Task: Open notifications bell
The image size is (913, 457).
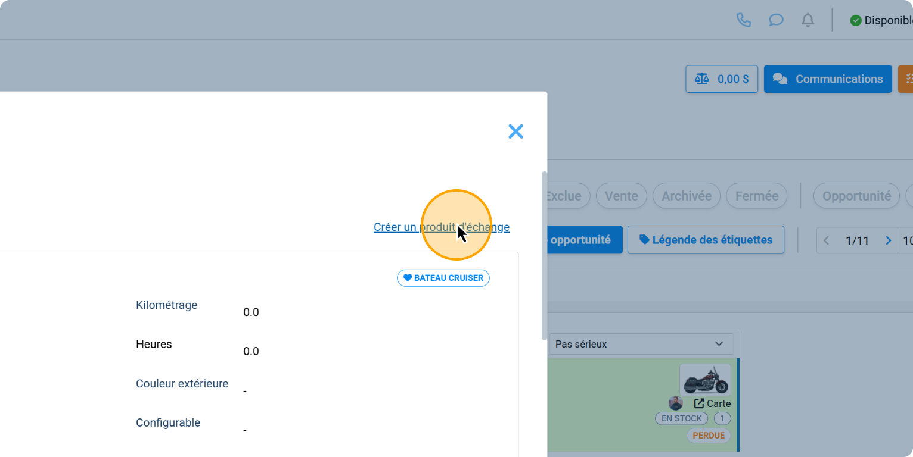Action: point(808,20)
